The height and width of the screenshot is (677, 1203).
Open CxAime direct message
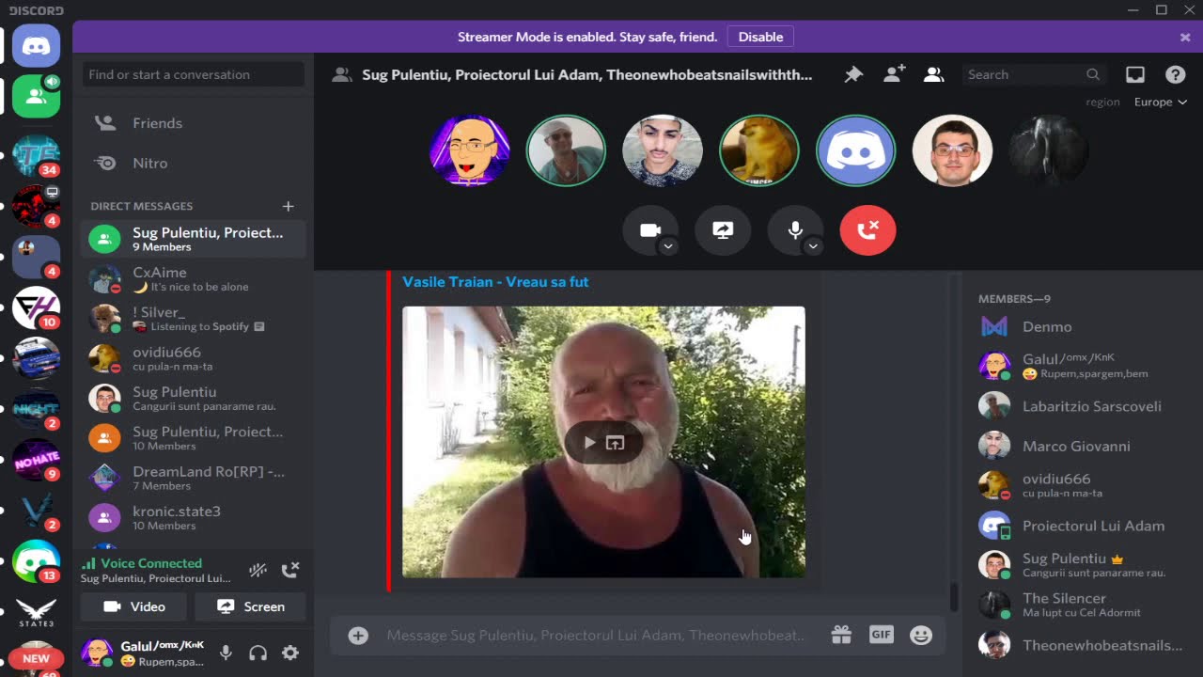pos(194,279)
